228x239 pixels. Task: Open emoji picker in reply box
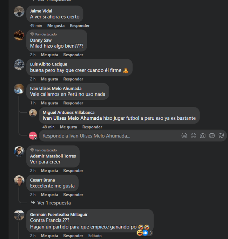[193, 136]
